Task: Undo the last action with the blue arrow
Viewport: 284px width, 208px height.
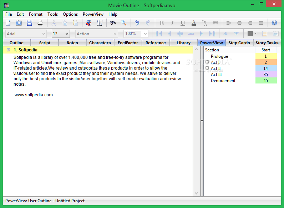Action: click(x=137, y=23)
